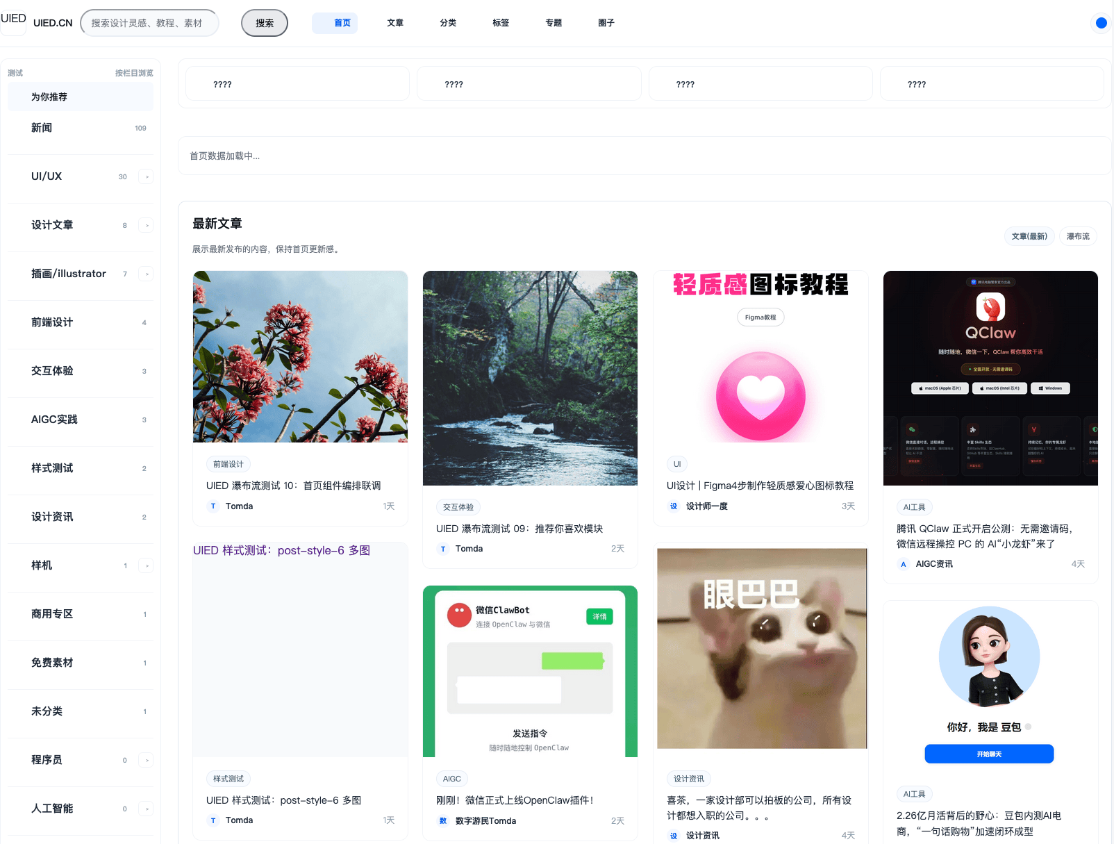The image size is (1114, 844).
Task: Open 腾讯 QClaw 正式开启公测 article title
Action: tap(985, 536)
